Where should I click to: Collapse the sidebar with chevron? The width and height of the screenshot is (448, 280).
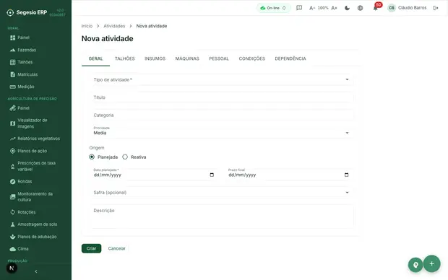tap(36, 271)
